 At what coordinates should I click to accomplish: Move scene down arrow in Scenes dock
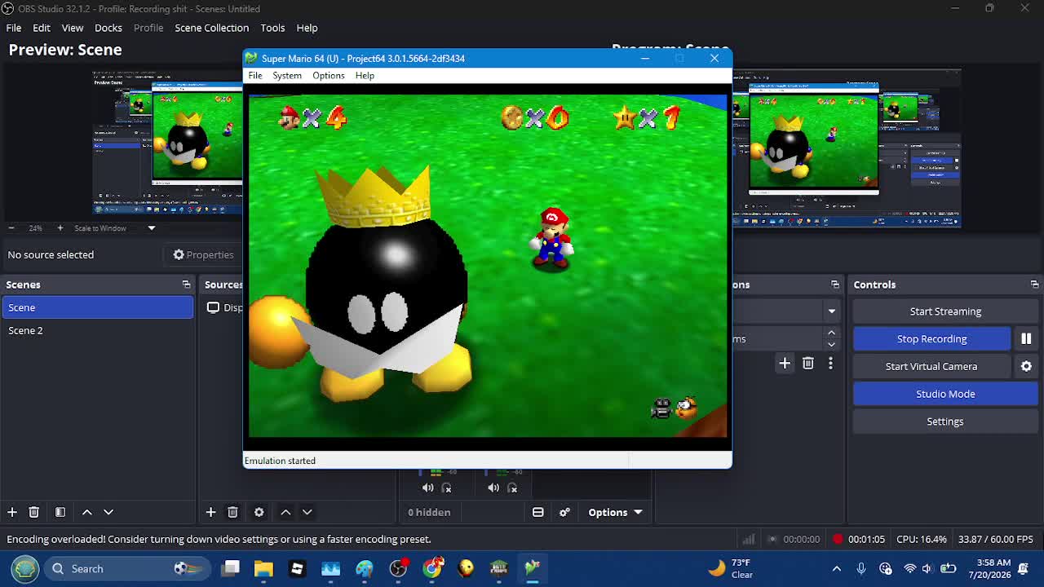108,512
